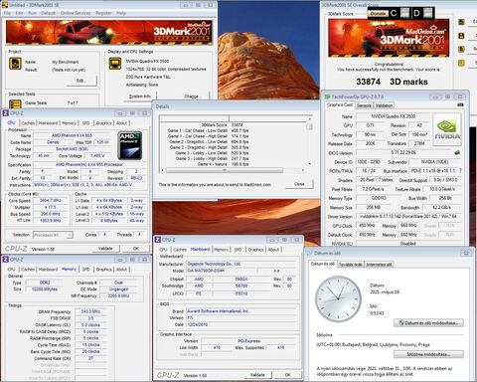Screen dimensions: 477x382
Task: Click the Display and CPU Settings monitor icon
Action: click(x=115, y=64)
